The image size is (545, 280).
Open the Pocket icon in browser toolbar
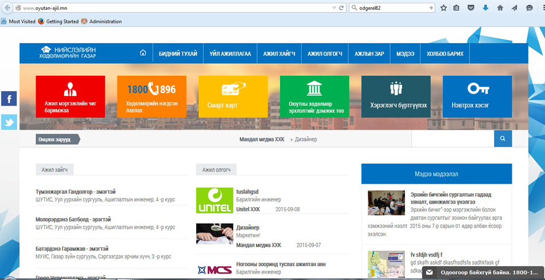coord(471,8)
